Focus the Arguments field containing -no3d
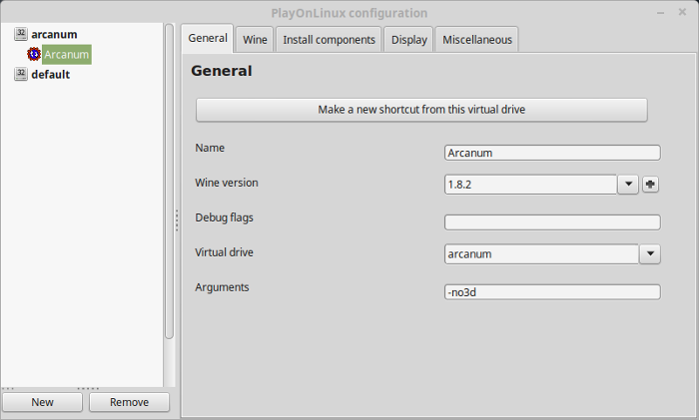Image resolution: width=699 pixels, height=420 pixels. (552, 292)
